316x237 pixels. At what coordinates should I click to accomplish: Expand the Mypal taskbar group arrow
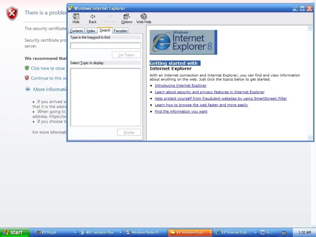pyautogui.click(x=75, y=233)
